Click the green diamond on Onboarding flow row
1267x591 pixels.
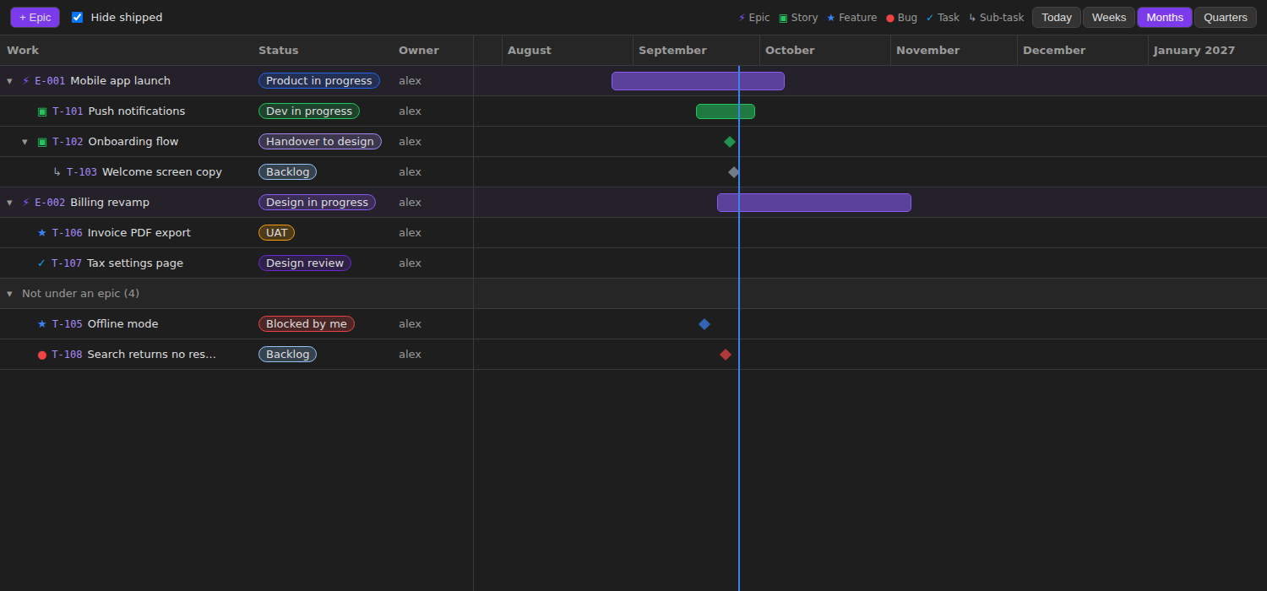pos(730,142)
